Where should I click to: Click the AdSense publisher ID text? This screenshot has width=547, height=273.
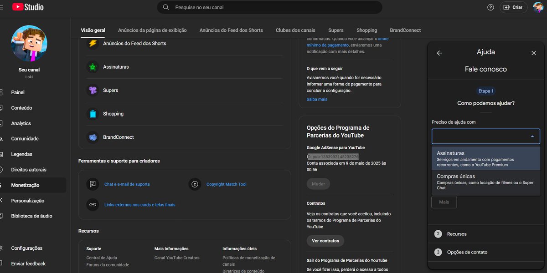pyautogui.click(x=333, y=157)
